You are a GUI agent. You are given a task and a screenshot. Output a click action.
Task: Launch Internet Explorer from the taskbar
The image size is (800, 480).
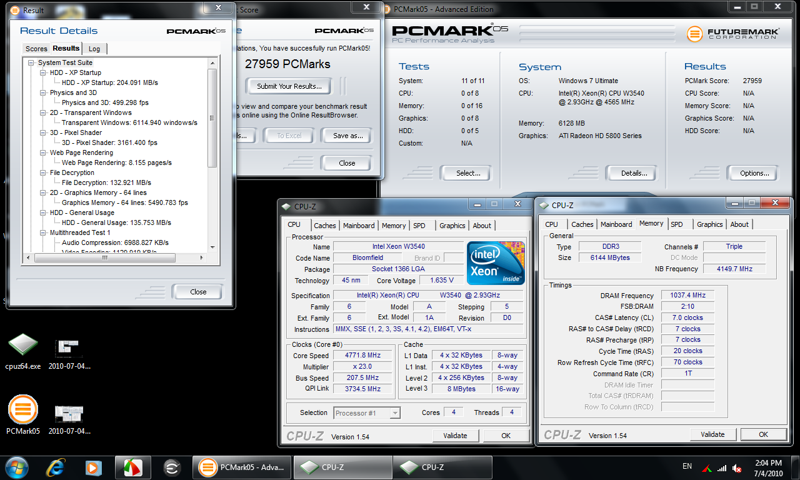[55, 467]
